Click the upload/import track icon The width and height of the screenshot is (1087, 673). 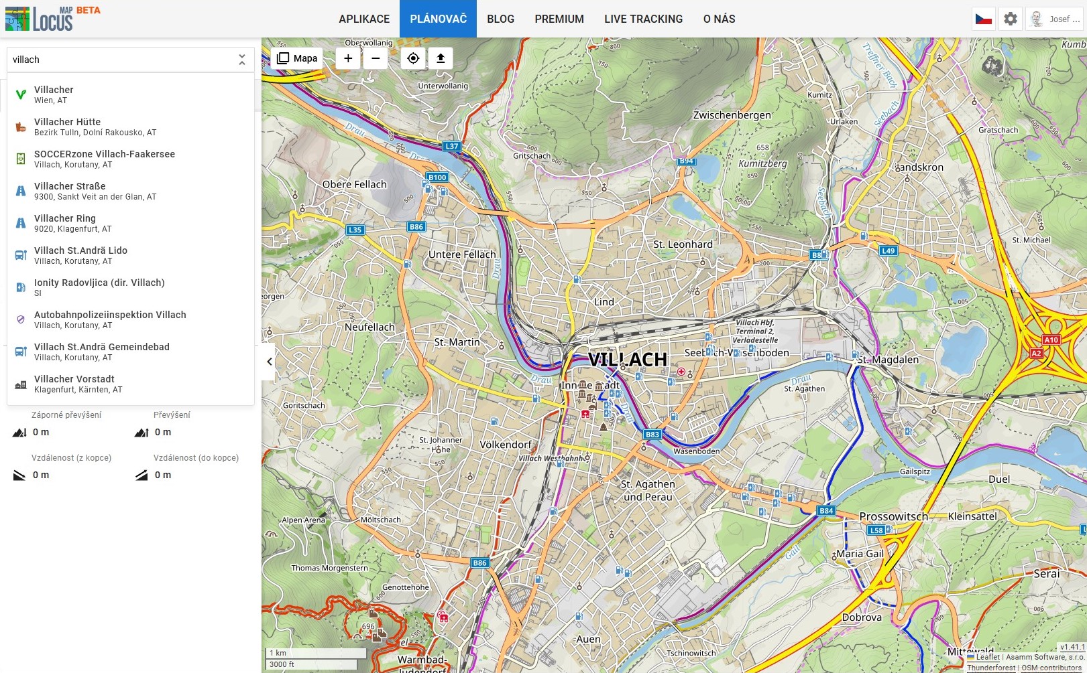point(441,58)
